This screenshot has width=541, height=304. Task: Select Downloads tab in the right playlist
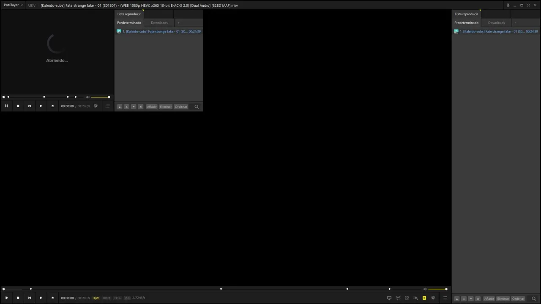pos(497,23)
